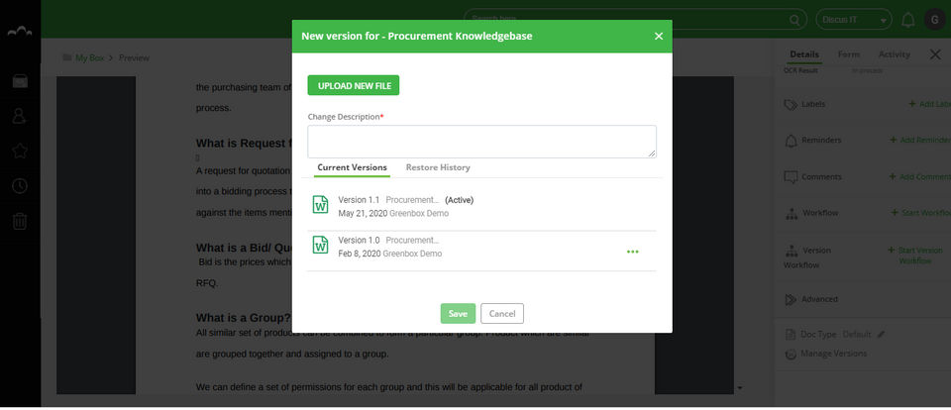Image resolution: width=951 pixels, height=410 pixels.
Task: Open Manage Versions link
Action: [x=833, y=354]
